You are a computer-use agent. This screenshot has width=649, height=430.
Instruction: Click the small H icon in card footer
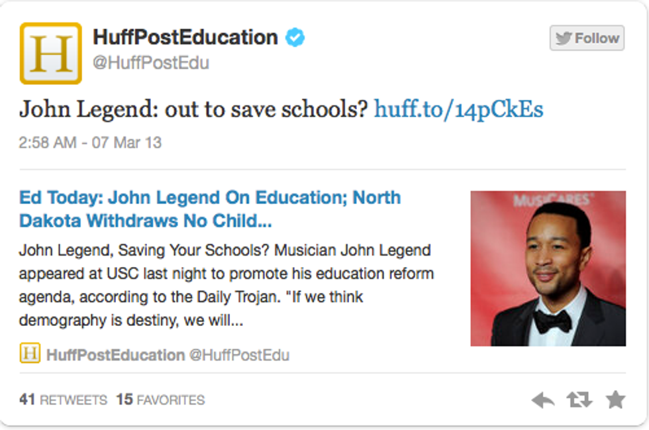tap(29, 354)
